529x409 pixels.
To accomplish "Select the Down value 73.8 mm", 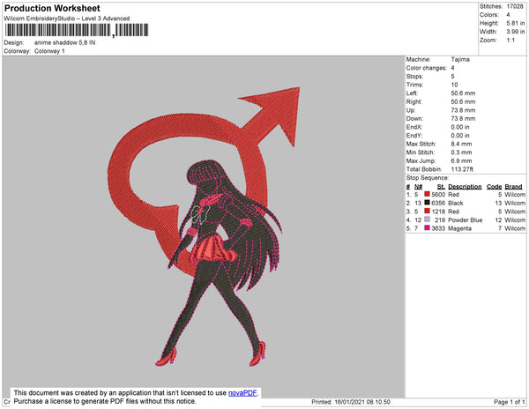I will tap(463, 119).
